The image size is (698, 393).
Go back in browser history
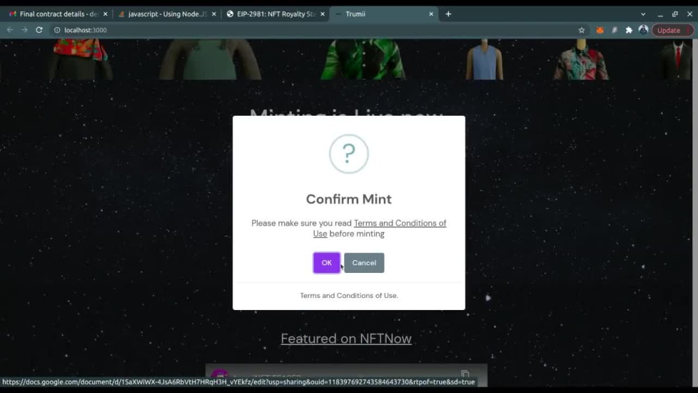click(10, 30)
